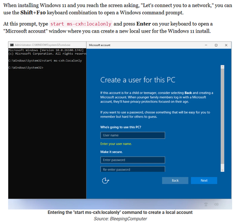The width and height of the screenshot is (236, 224).
Task: Click the bold 'Shift+F10' text in article
Action: click(33, 12)
